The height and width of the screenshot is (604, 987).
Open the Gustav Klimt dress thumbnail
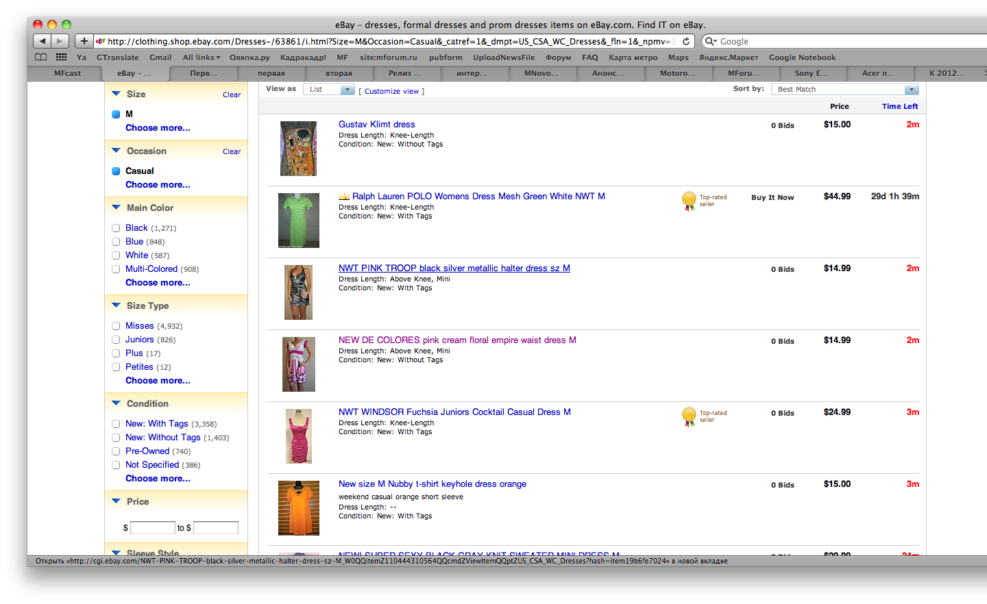[x=298, y=149]
